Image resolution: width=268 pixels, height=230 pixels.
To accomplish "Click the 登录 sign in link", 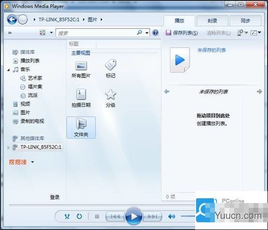I will [x=55, y=197].
